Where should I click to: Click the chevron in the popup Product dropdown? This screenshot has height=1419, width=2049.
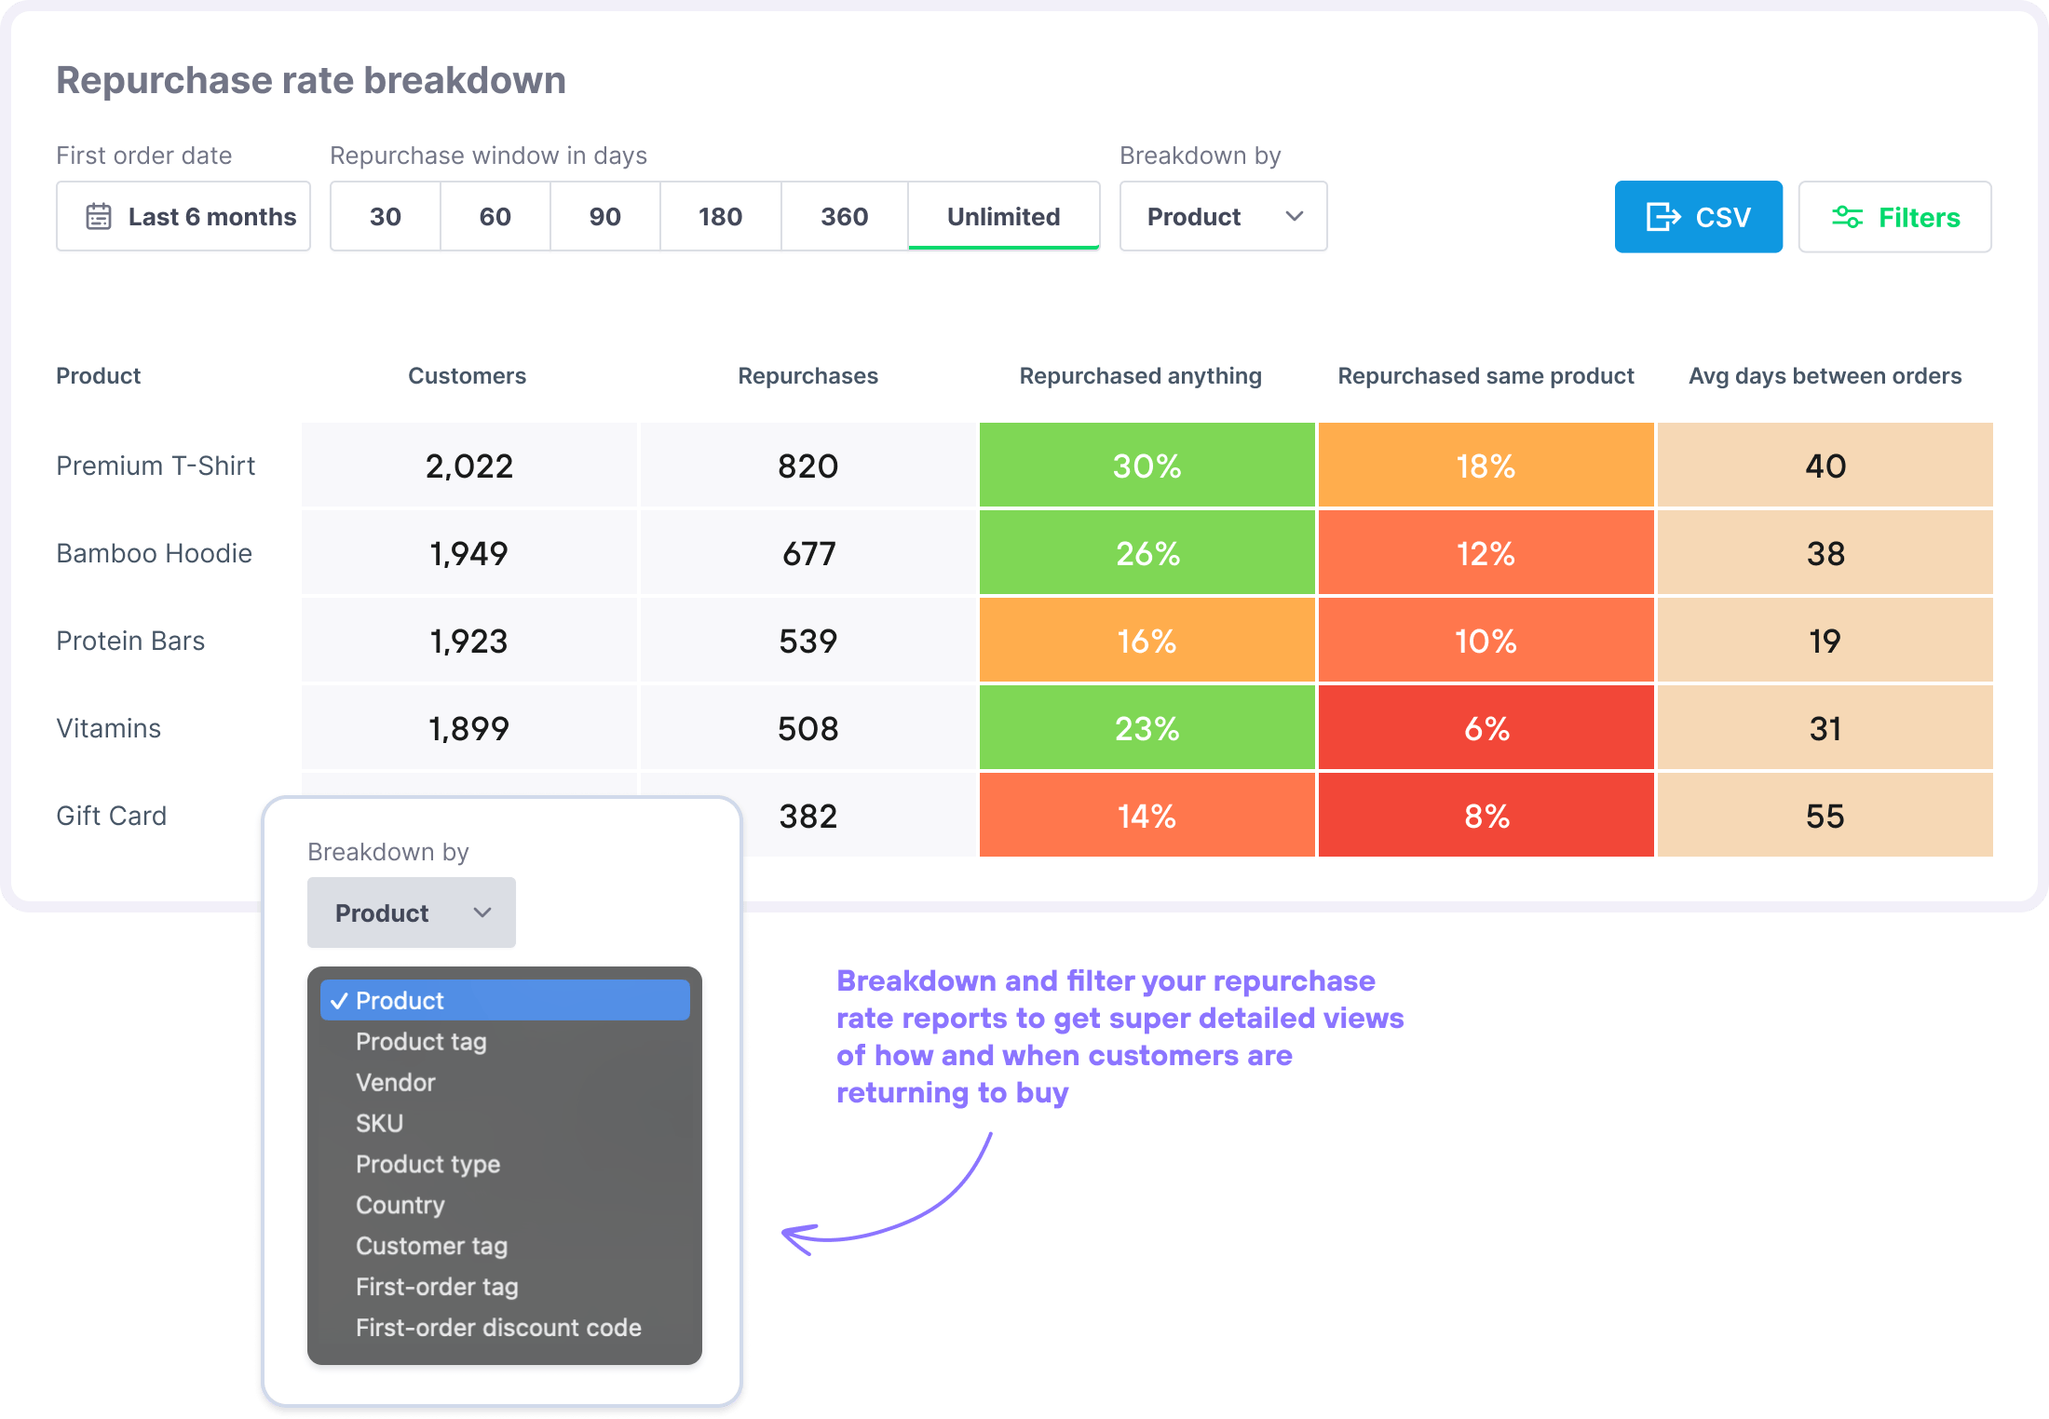pos(482,912)
